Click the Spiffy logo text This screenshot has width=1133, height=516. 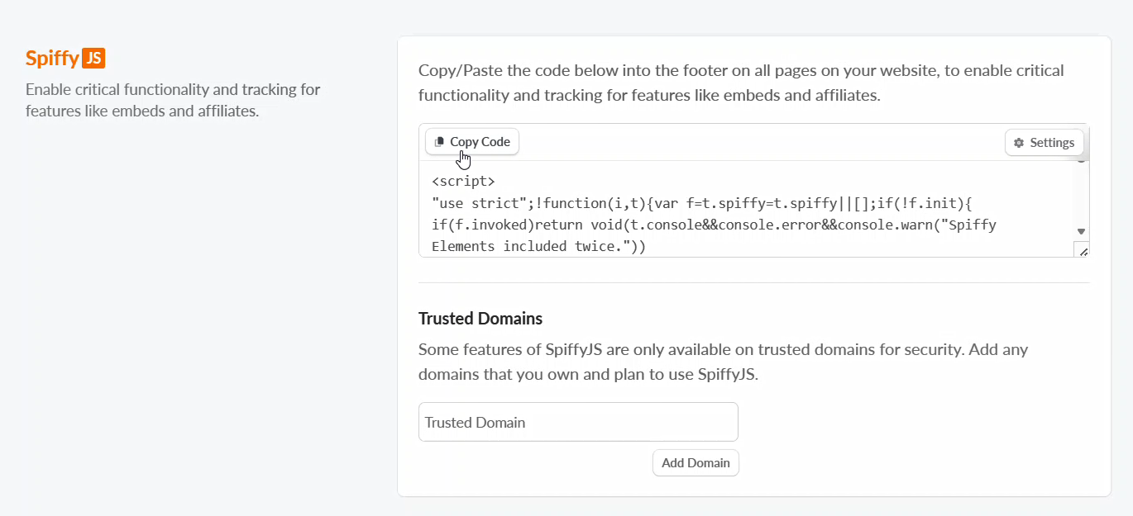(52, 59)
